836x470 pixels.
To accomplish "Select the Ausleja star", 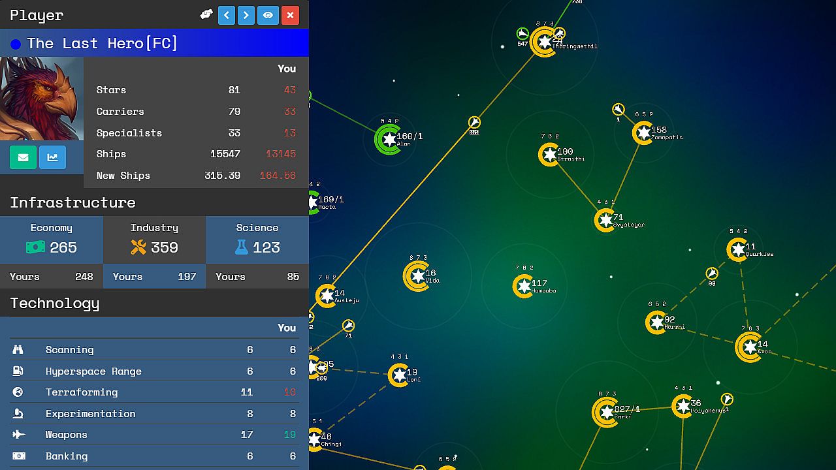I will (x=327, y=296).
